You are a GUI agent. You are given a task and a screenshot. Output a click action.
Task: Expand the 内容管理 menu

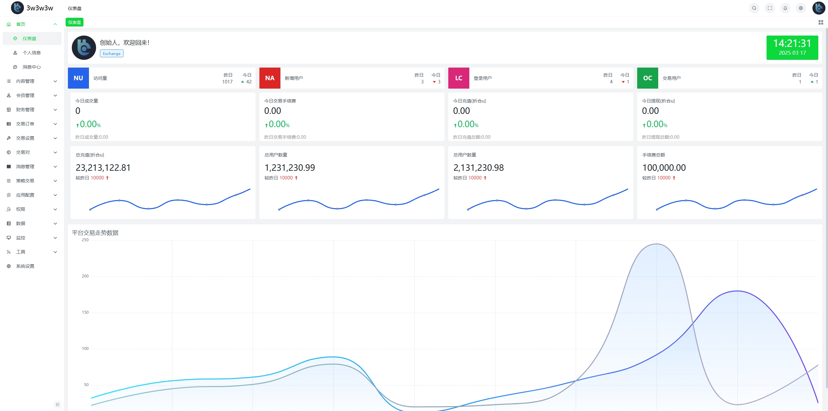(32, 81)
